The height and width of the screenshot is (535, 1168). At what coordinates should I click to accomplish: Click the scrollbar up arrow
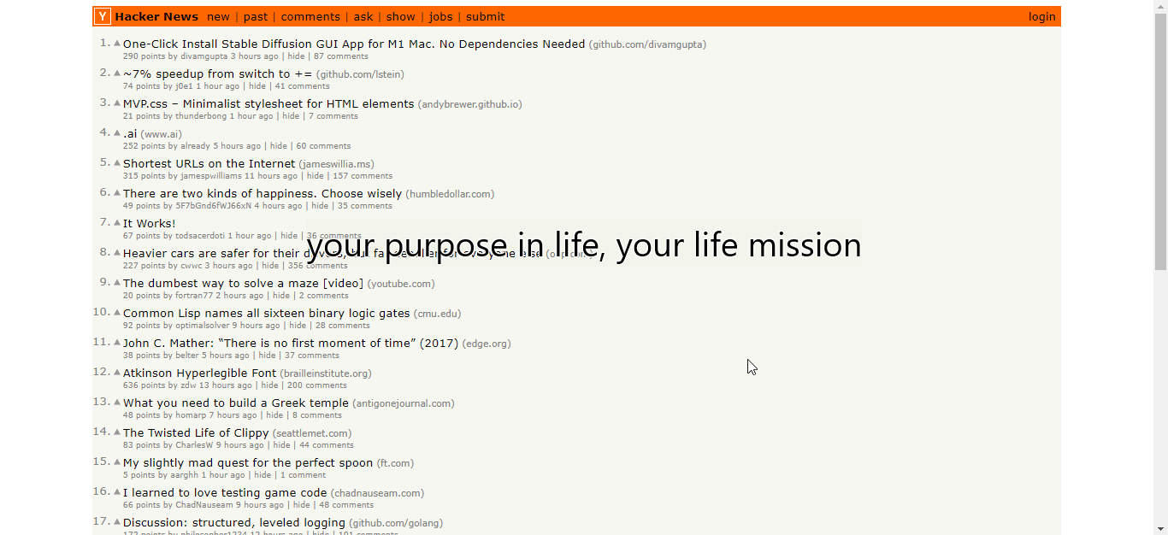point(1160,7)
